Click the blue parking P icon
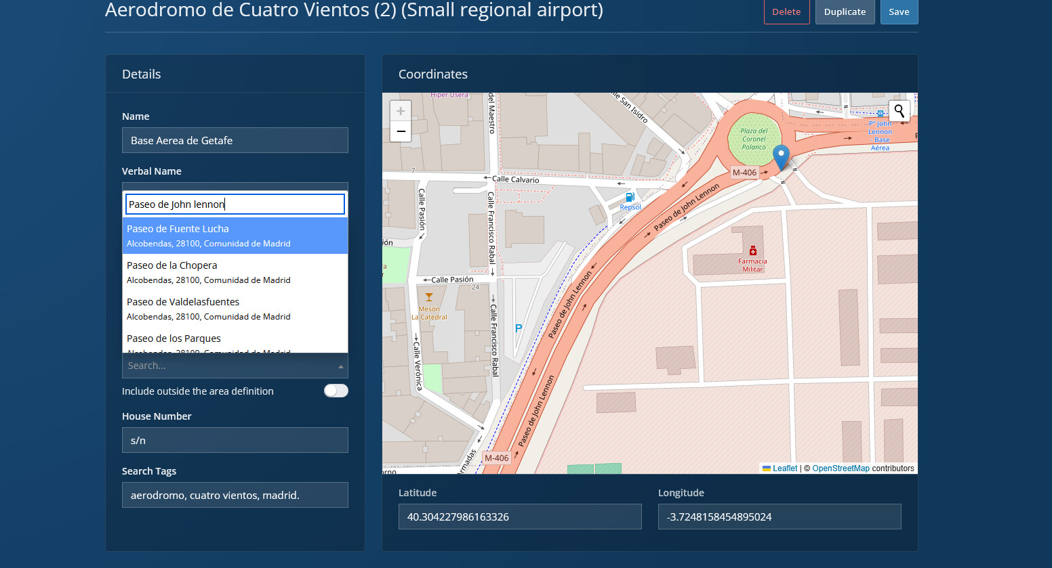Image resolution: width=1052 pixels, height=568 pixels. coord(519,328)
